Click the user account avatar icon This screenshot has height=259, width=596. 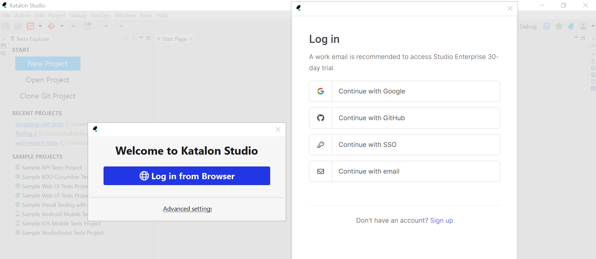583,26
